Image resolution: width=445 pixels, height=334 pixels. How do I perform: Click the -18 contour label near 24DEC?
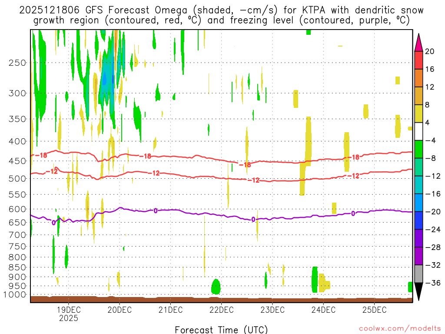[x=354, y=157]
